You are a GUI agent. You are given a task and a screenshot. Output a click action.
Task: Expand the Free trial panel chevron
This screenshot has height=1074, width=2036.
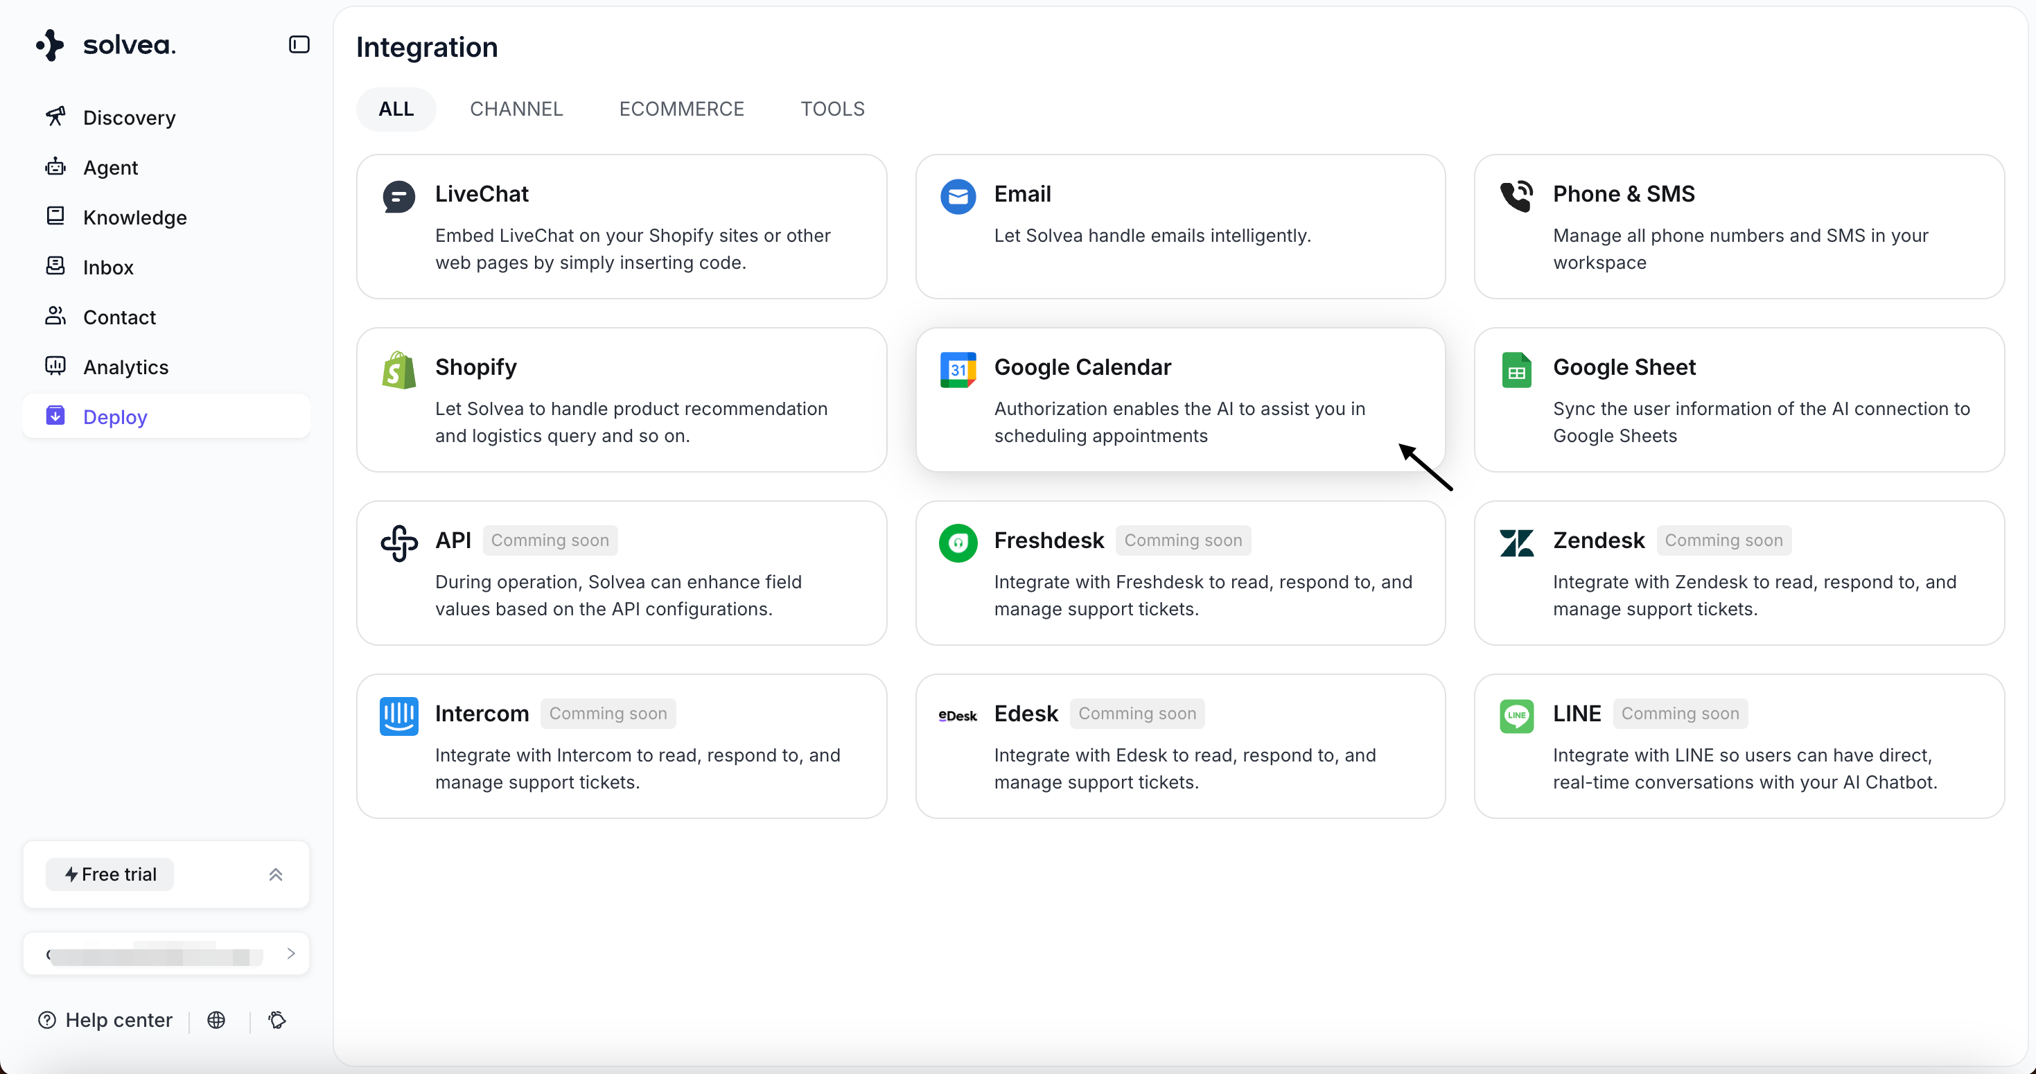[275, 875]
